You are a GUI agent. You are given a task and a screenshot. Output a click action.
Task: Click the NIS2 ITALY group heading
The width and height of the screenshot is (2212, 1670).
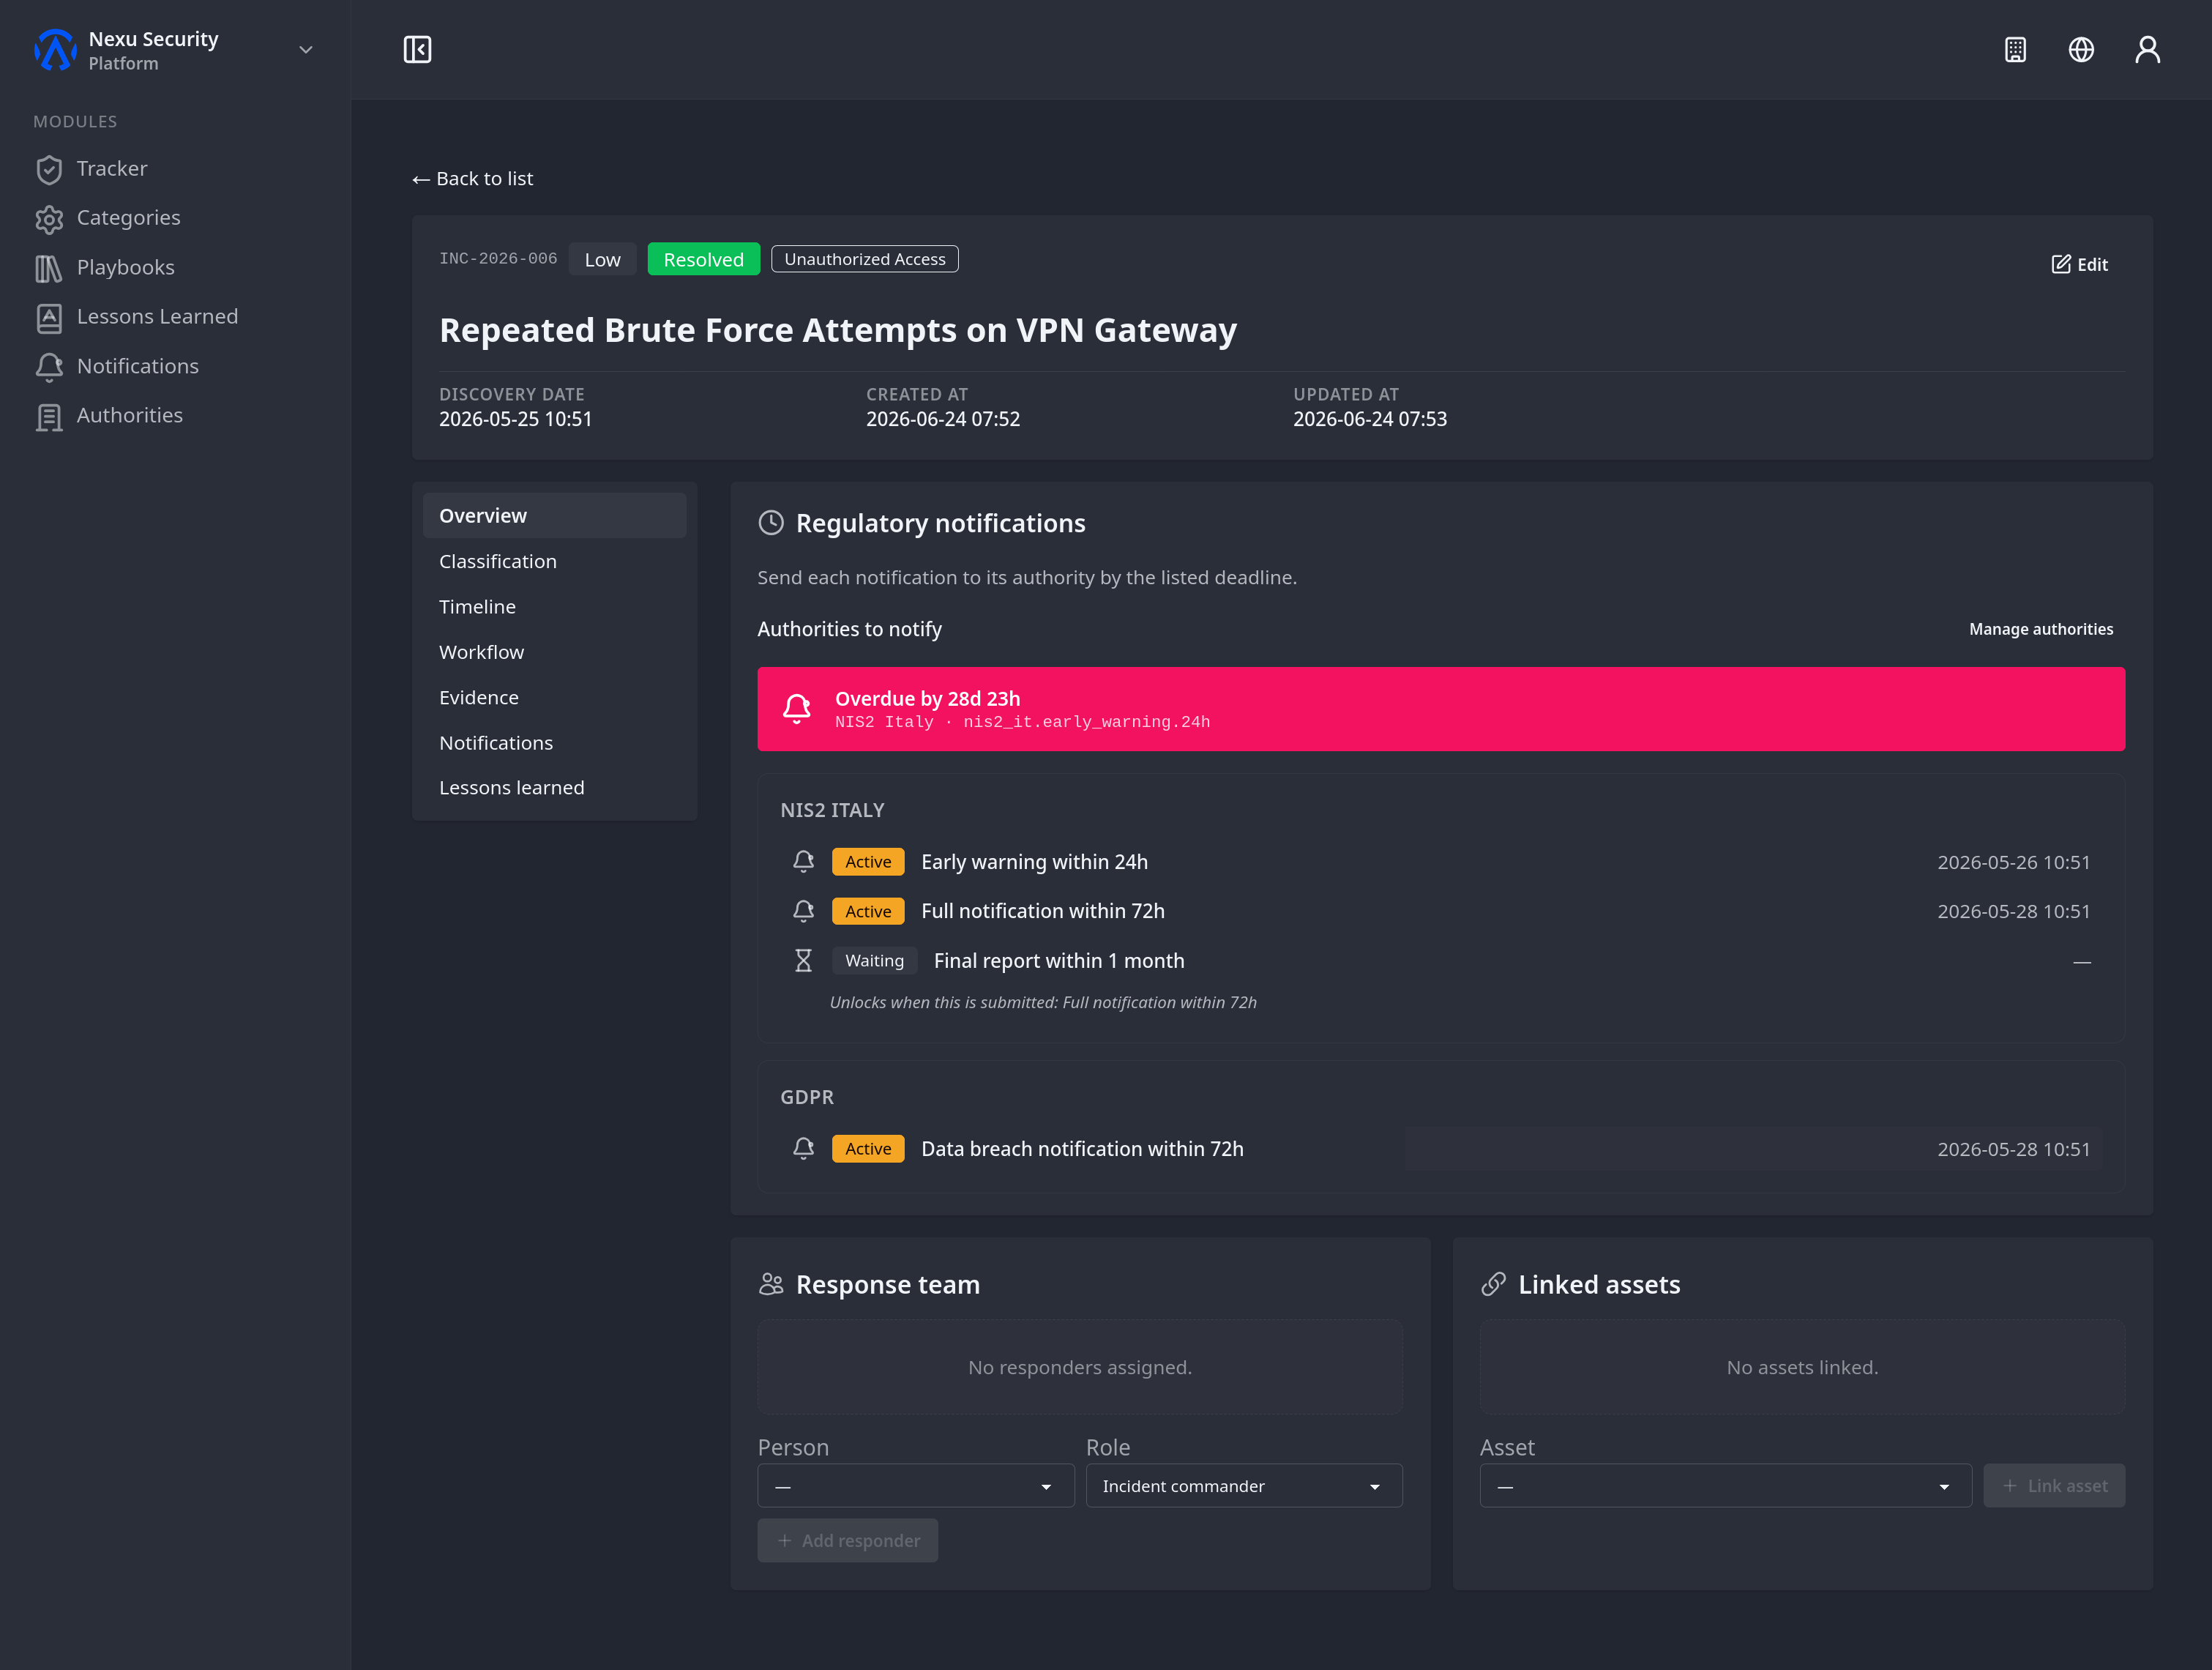[832, 811]
